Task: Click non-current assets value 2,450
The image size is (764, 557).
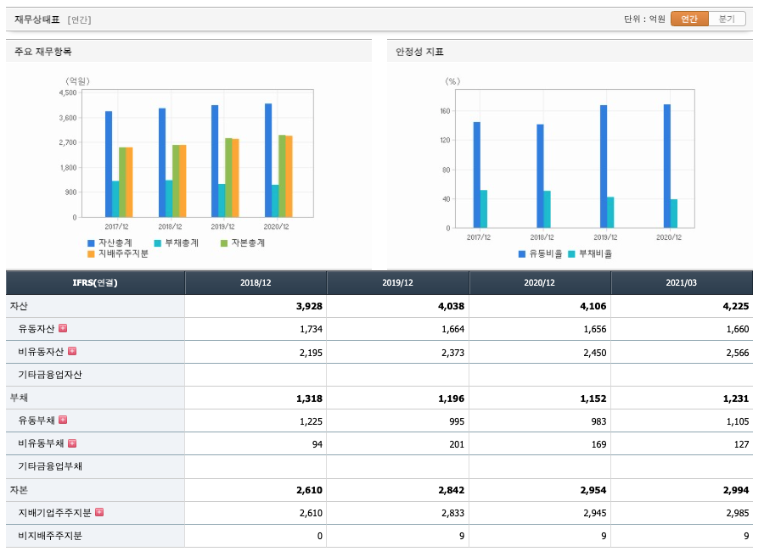Action: 595,353
